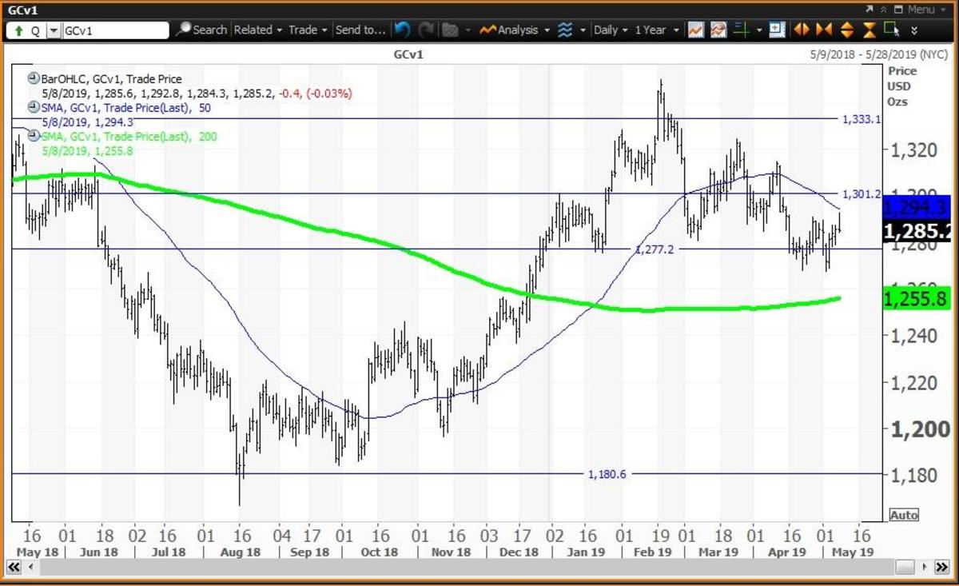The width and height of the screenshot is (959, 586).
Task: Open the Trade dropdown menu
Action: (x=308, y=30)
